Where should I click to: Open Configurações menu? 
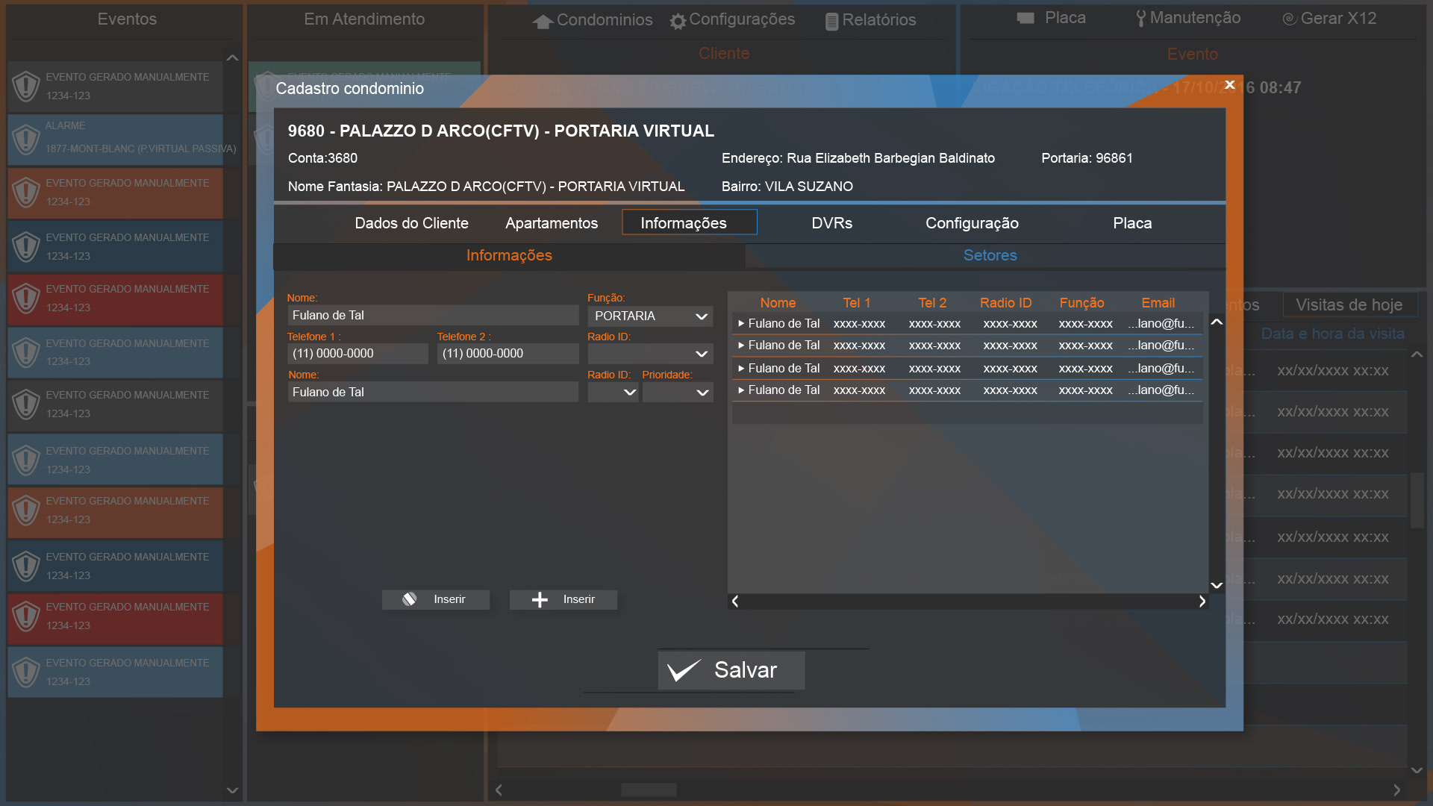pos(733,20)
